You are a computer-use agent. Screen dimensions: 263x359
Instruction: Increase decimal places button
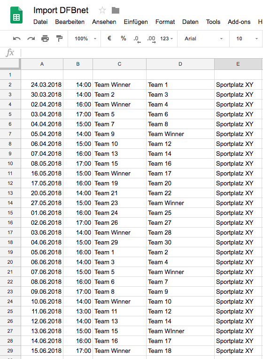(151, 39)
